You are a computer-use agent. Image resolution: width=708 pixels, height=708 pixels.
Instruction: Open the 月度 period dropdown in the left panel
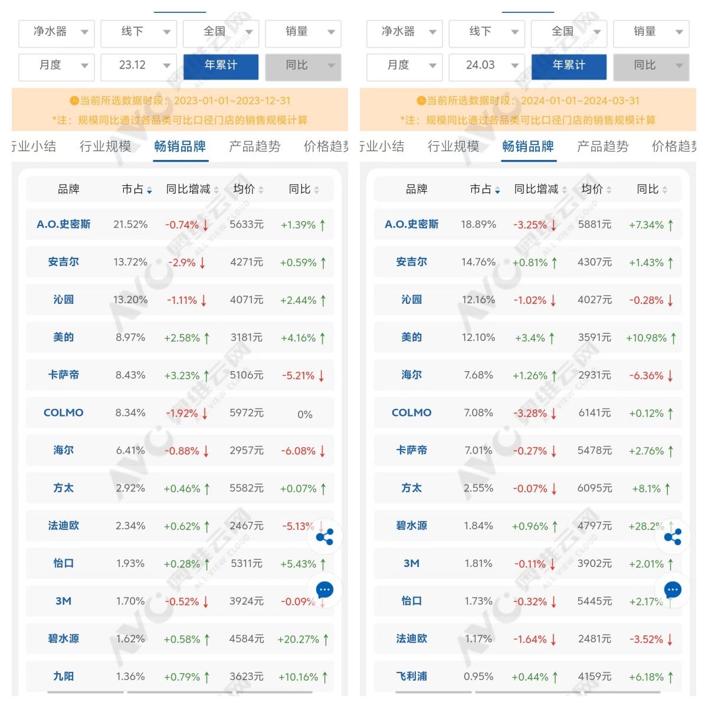click(57, 66)
